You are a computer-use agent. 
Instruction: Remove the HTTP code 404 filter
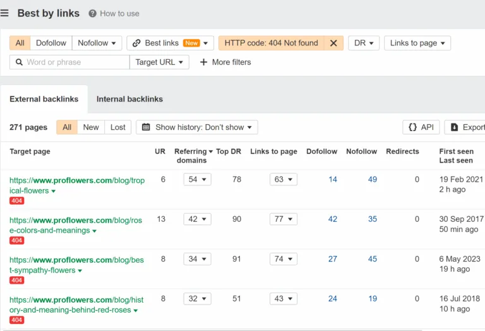coord(333,43)
